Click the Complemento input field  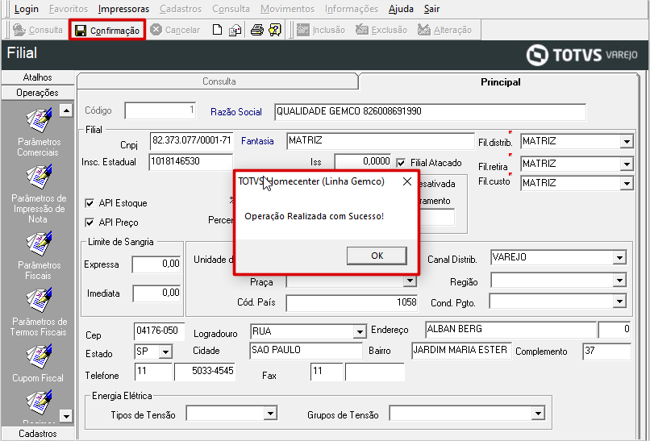606,352
